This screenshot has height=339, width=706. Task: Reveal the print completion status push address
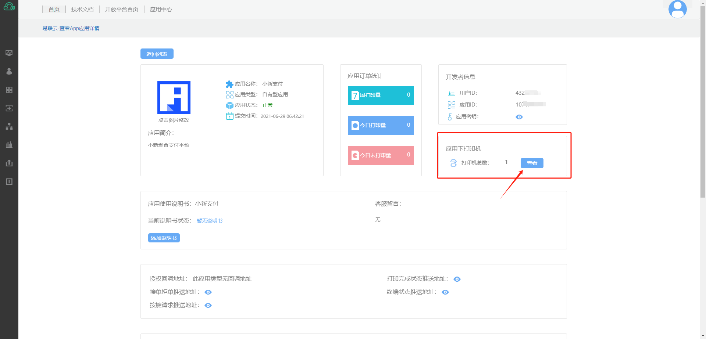coord(457,279)
